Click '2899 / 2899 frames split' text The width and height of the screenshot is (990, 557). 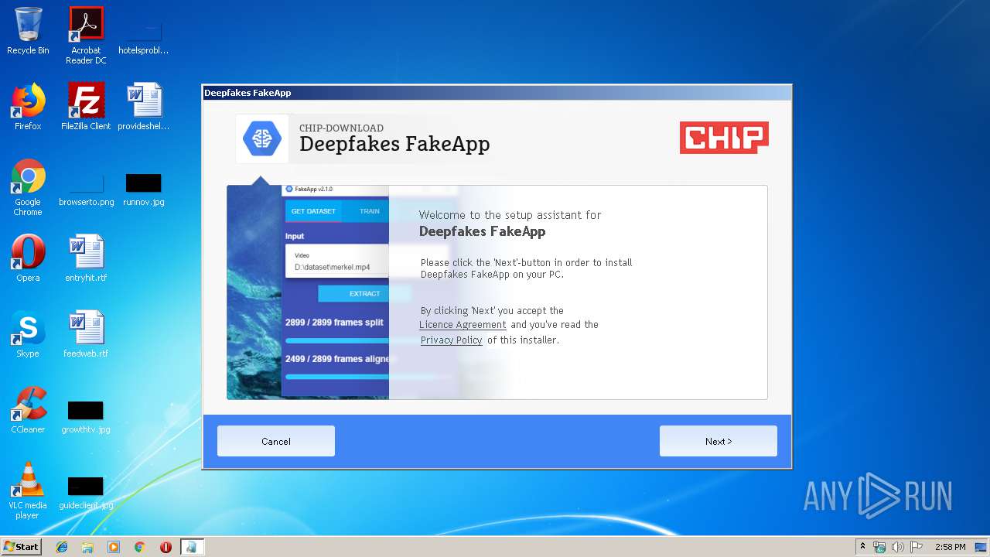[x=334, y=323]
